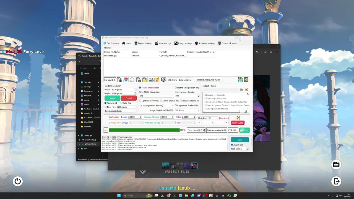This screenshot has height=199, width=354.
Task: Click the green 100% progress bar
Action: click(144, 130)
